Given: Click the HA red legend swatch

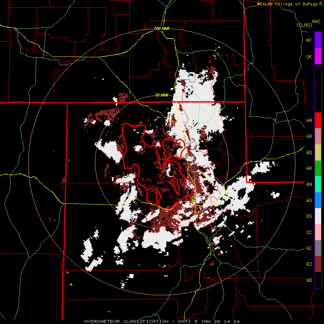Looking at the screenshot, I should pos(318,120).
